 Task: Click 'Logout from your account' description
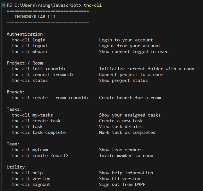tap(130, 46)
